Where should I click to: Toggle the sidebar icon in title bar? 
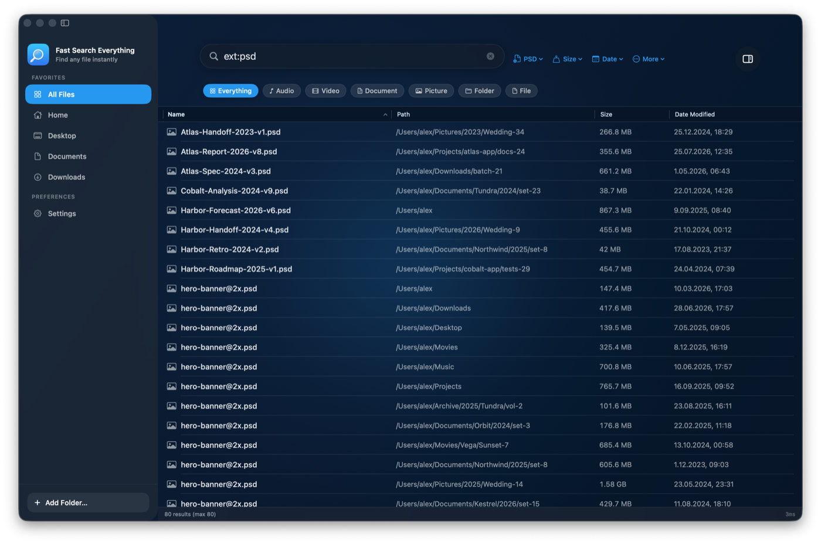click(65, 23)
